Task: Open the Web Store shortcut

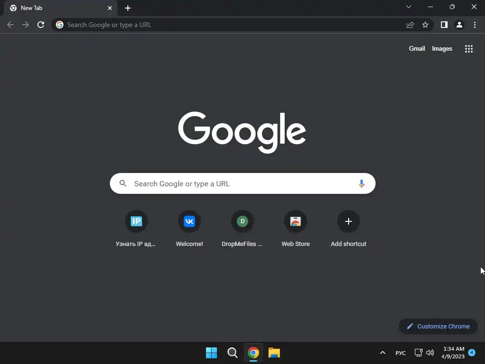Action: coord(296,229)
